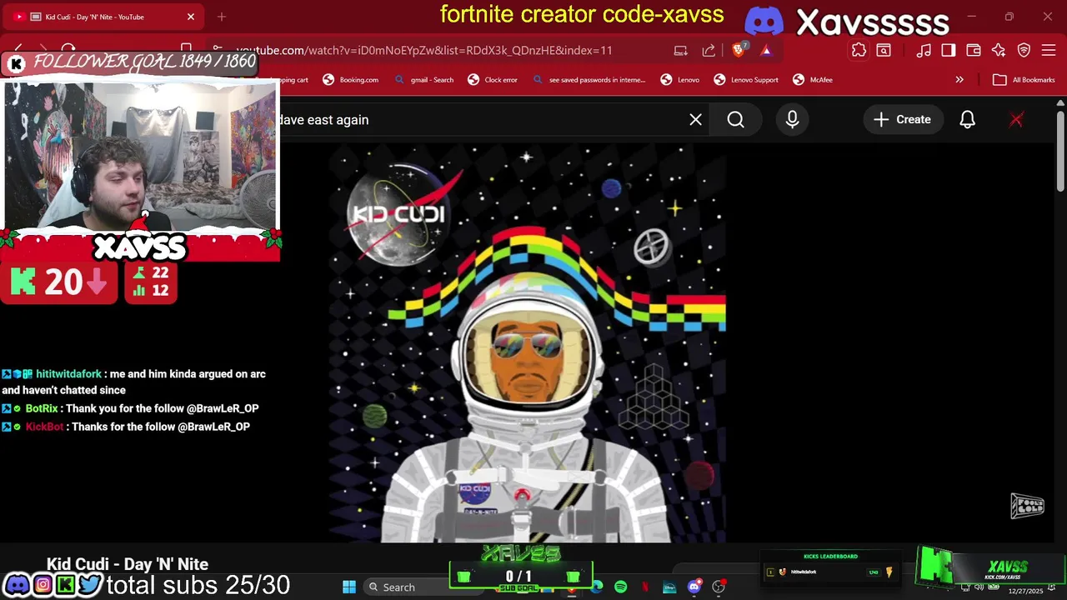Click the install app icon in address bar
The width and height of the screenshot is (1067, 600).
(x=681, y=50)
